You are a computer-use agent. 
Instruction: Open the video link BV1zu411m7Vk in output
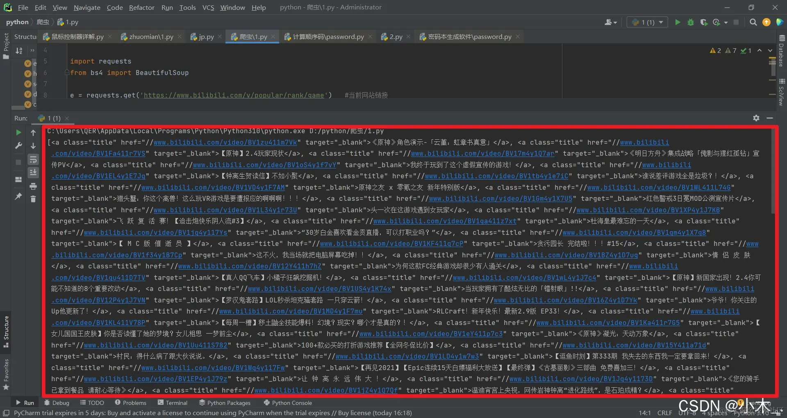pyautogui.click(x=225, y=143)
